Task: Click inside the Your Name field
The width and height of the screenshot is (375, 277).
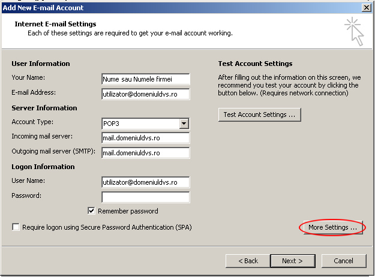Action: (146, 79)
